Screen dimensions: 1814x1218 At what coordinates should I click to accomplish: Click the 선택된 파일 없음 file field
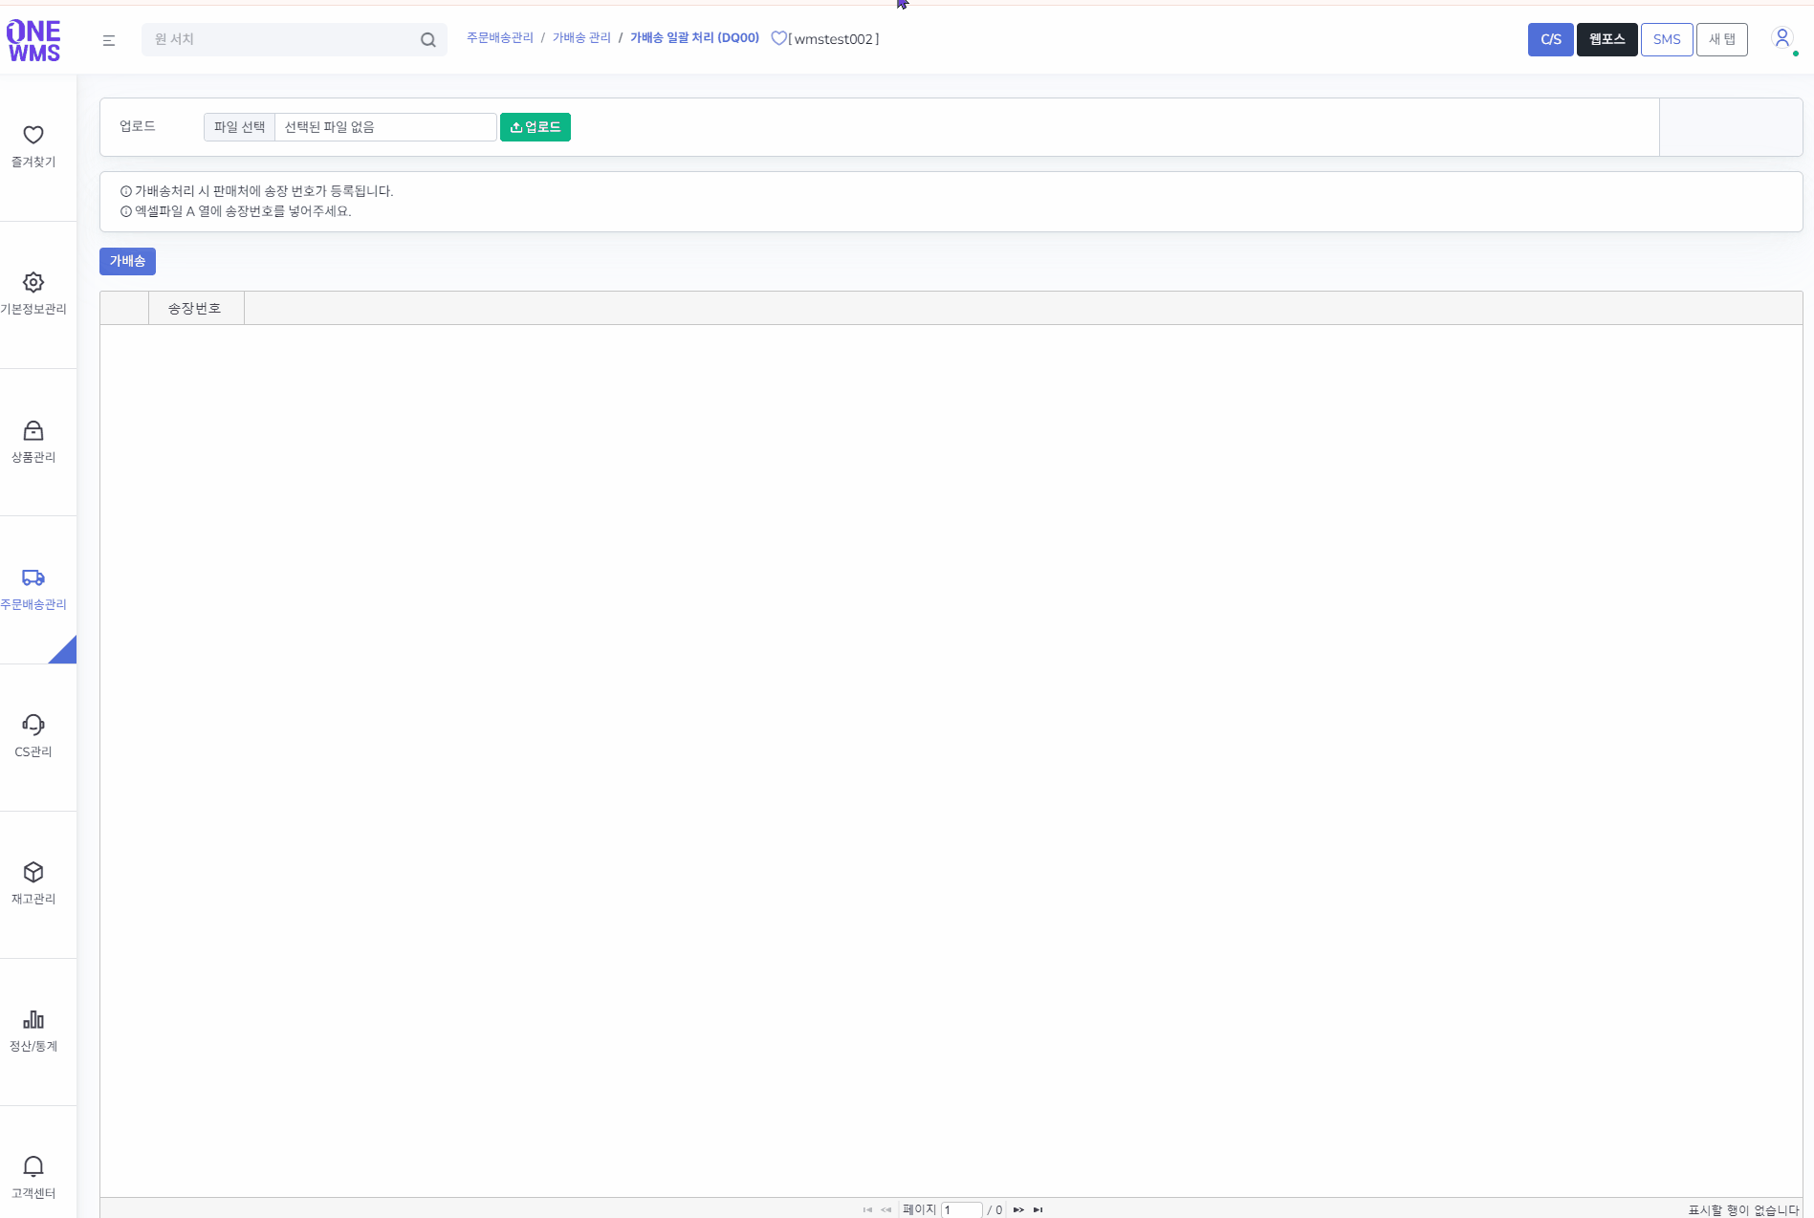(385, 127)
